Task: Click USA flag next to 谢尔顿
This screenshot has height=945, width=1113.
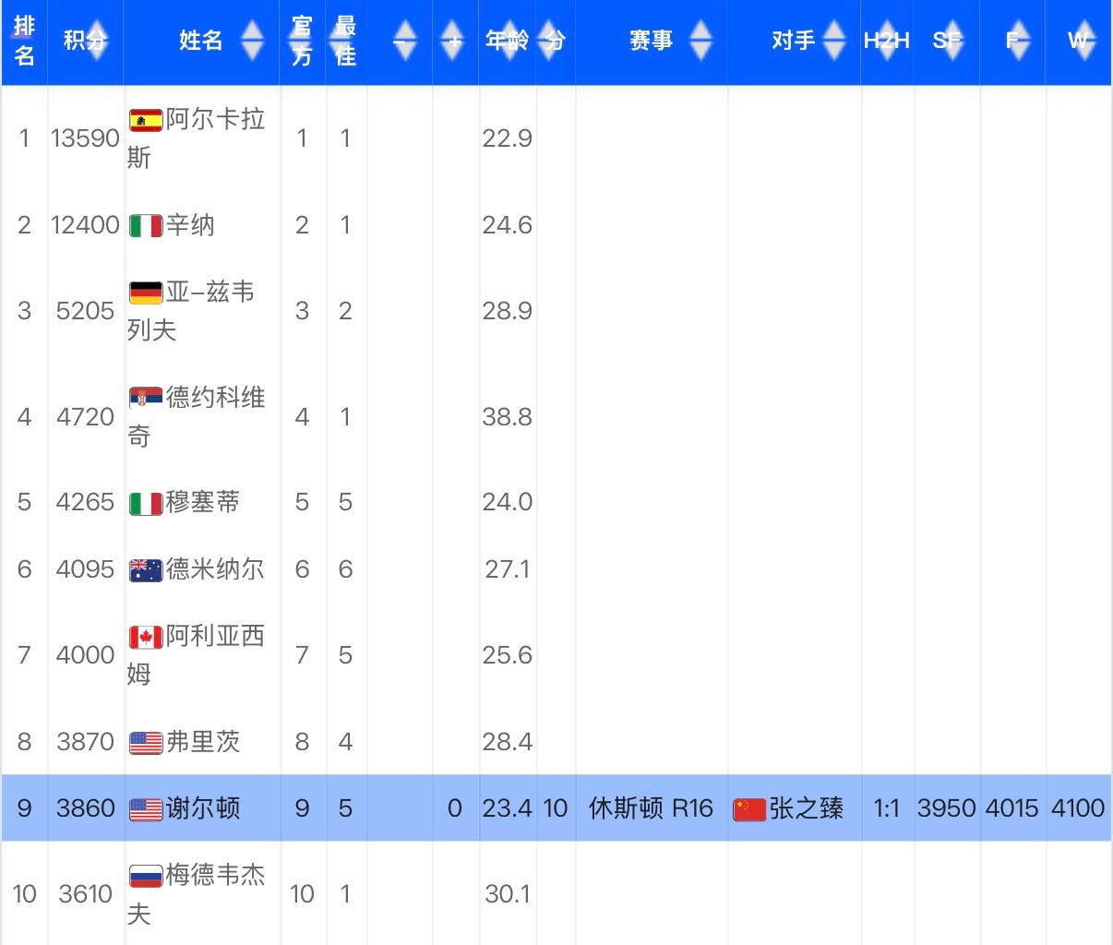Action: coord(146,810)
